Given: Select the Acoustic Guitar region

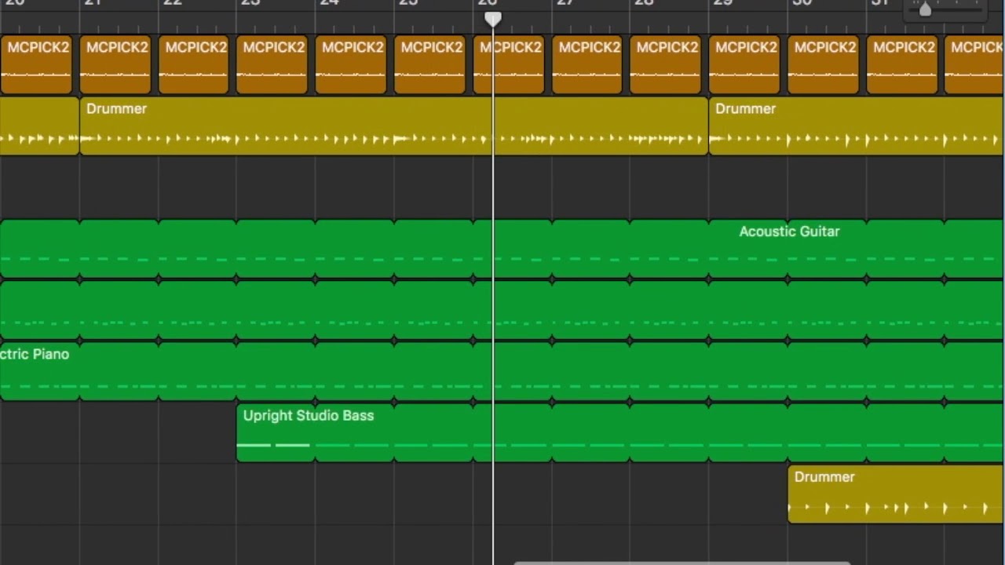Looking at the screenshot, I should tap(502, 249).
